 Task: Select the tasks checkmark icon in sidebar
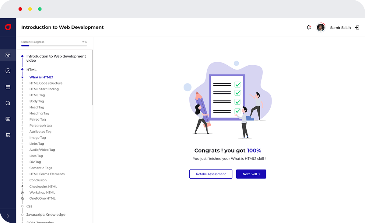8,71
